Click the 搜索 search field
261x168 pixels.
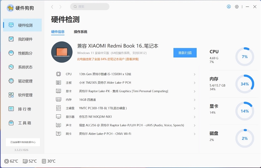[90, 7]
